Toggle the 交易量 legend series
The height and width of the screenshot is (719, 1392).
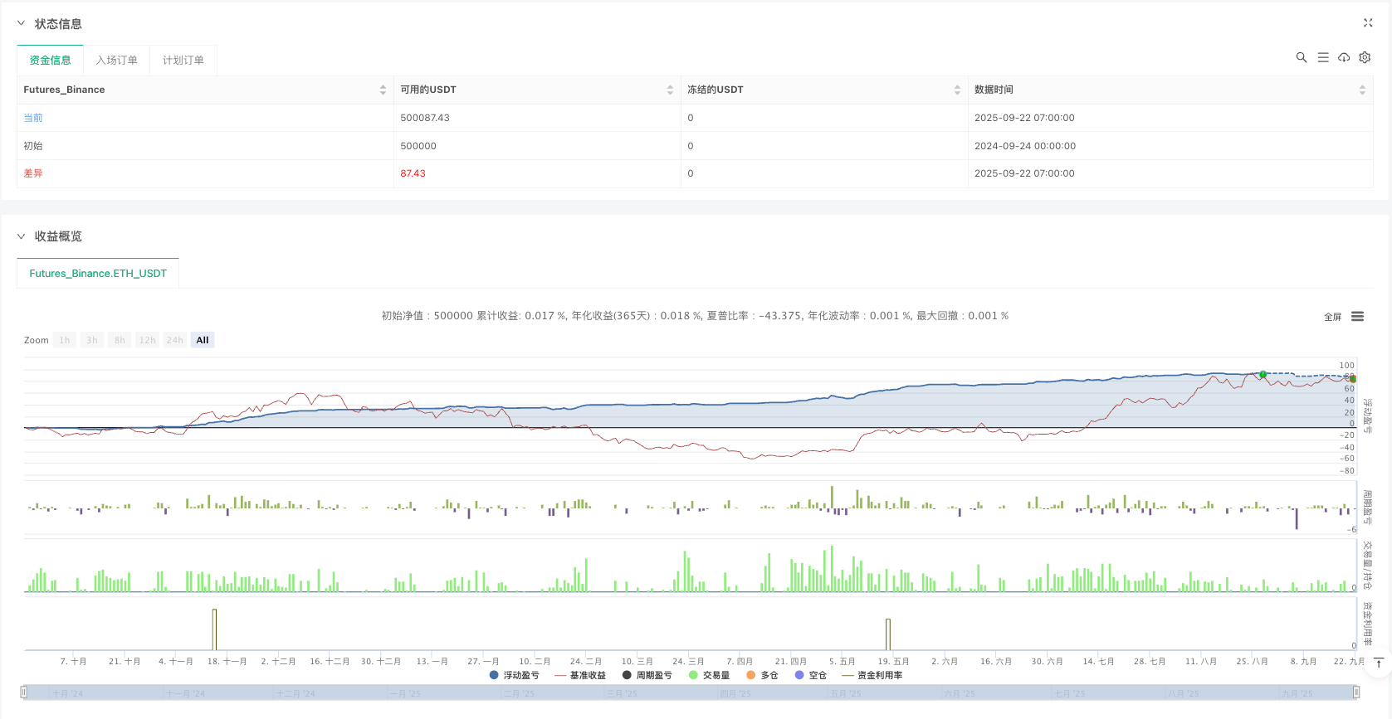click(x=710, y=675)
